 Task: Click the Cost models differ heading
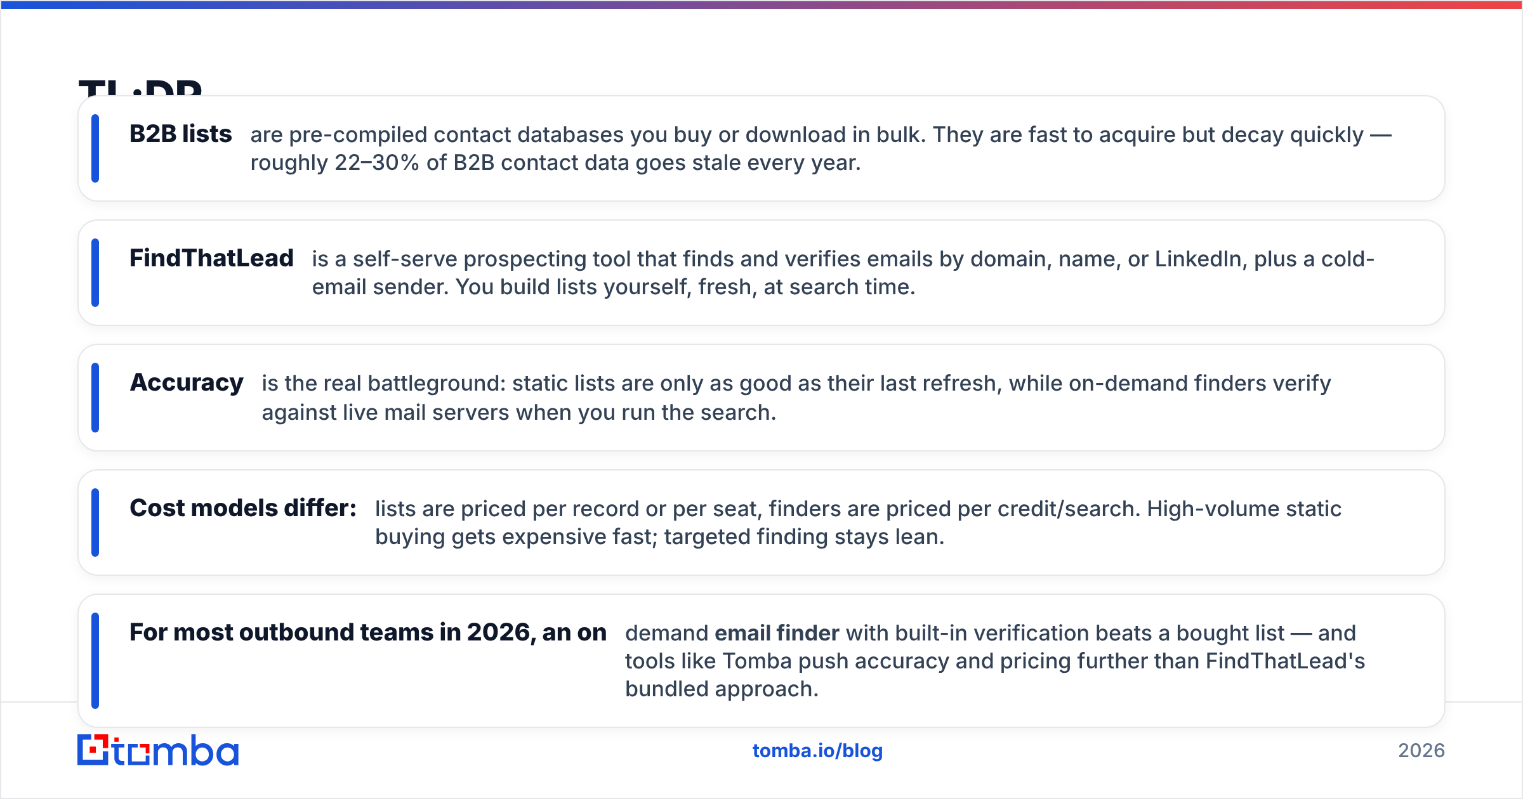pos(243,508)
